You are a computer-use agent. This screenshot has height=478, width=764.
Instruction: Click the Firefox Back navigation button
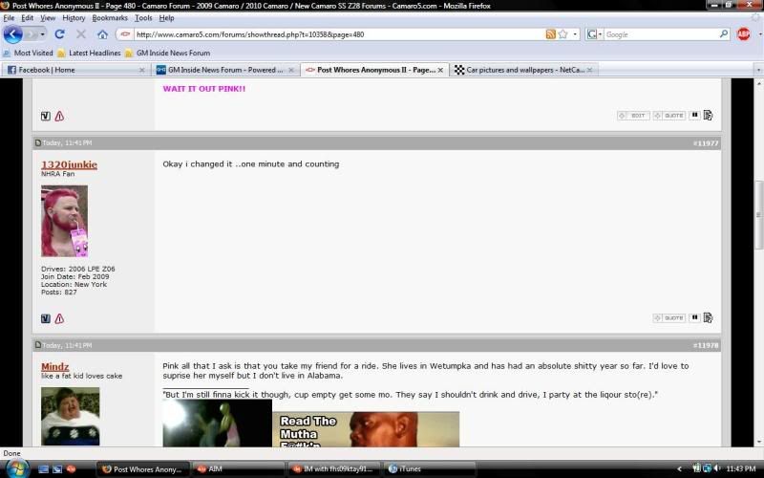pos(13,34)
